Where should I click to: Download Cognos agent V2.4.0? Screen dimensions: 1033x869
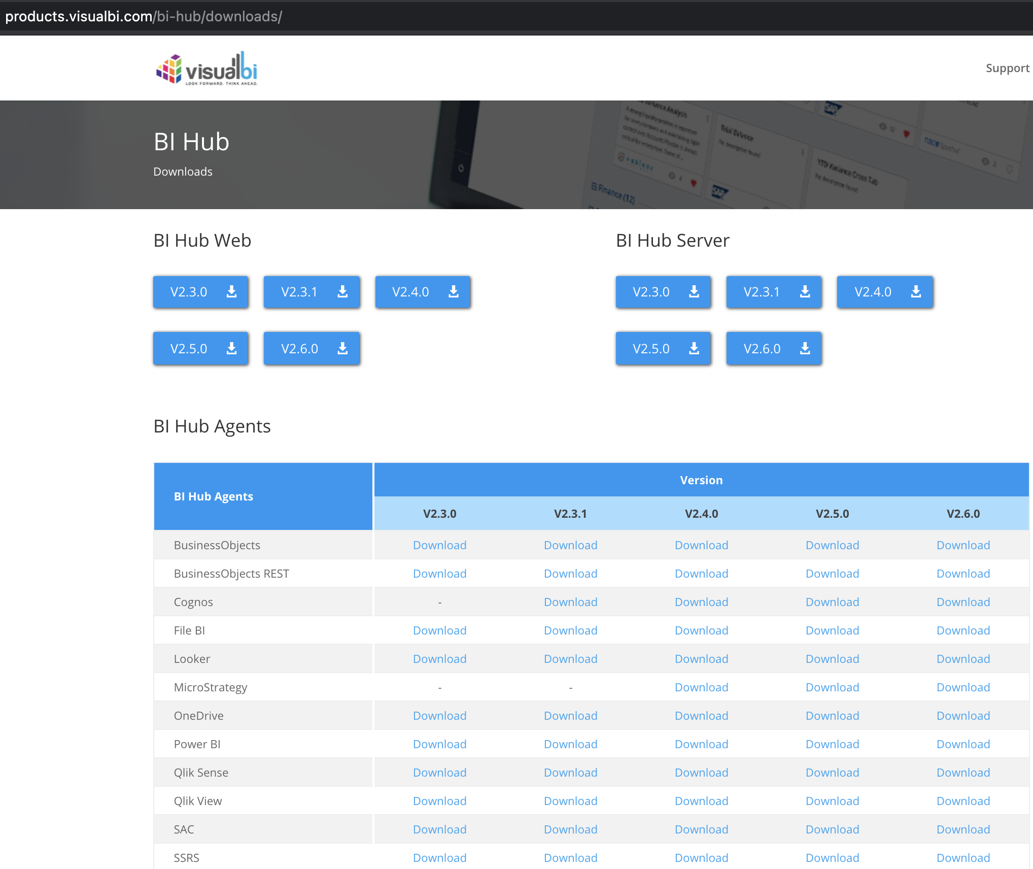click(x=701, y=602)
